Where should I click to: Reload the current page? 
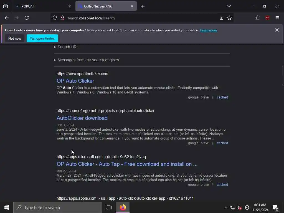click(27, 18)
